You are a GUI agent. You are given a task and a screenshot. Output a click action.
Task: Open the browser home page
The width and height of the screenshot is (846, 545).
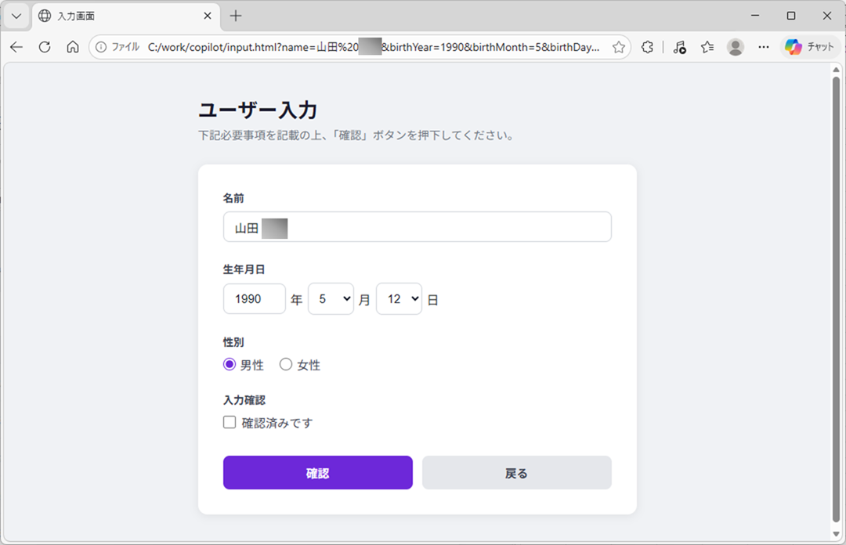(x=73, y=47)
